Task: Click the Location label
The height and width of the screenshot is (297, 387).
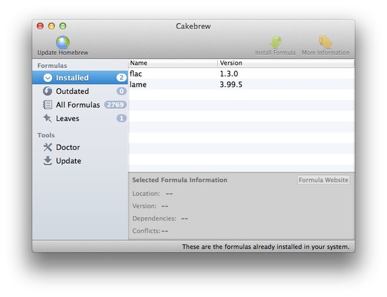Action: point(146,194)
